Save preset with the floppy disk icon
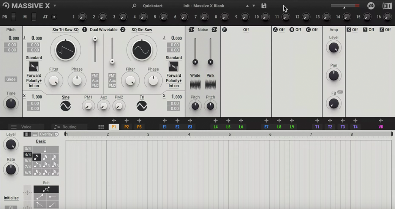 click(x=264, y=6)
